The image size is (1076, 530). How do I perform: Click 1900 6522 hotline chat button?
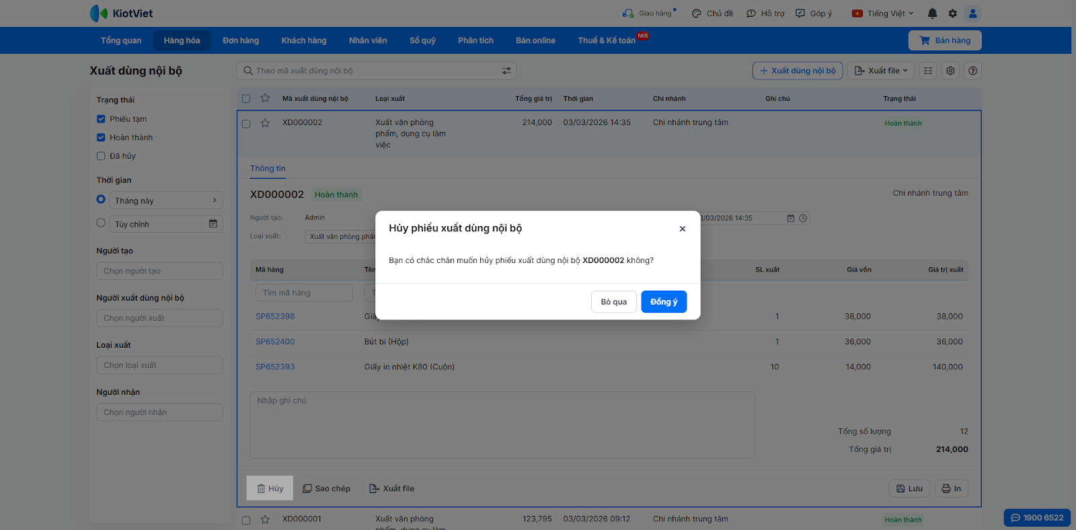click(x=1037, y=518)
